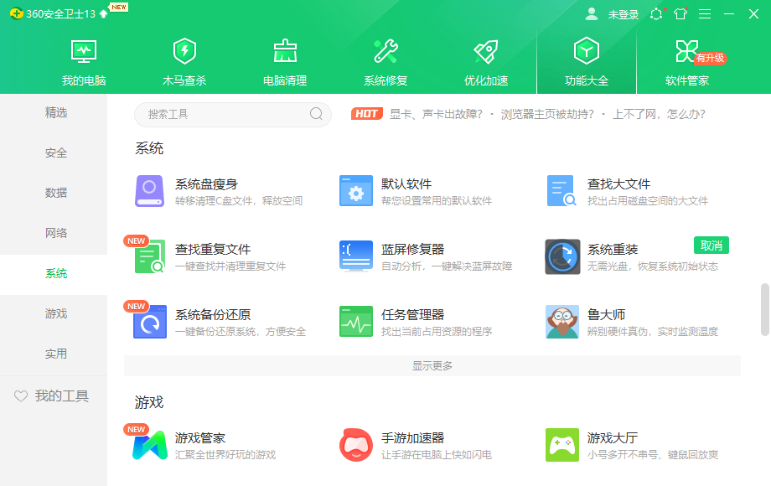Launch 默认软件 default software settings icon
771x486 pixels.
point(356,191)
